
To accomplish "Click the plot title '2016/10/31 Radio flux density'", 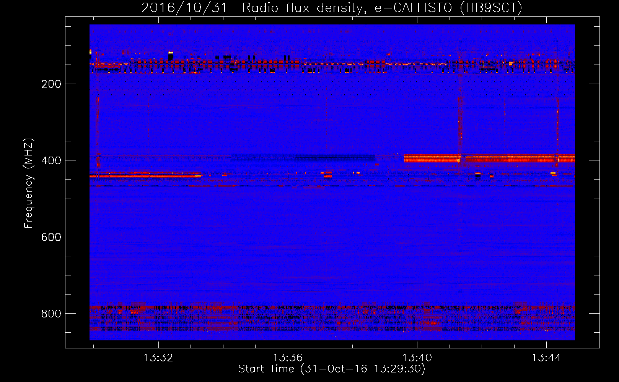I will click(252, 8).
